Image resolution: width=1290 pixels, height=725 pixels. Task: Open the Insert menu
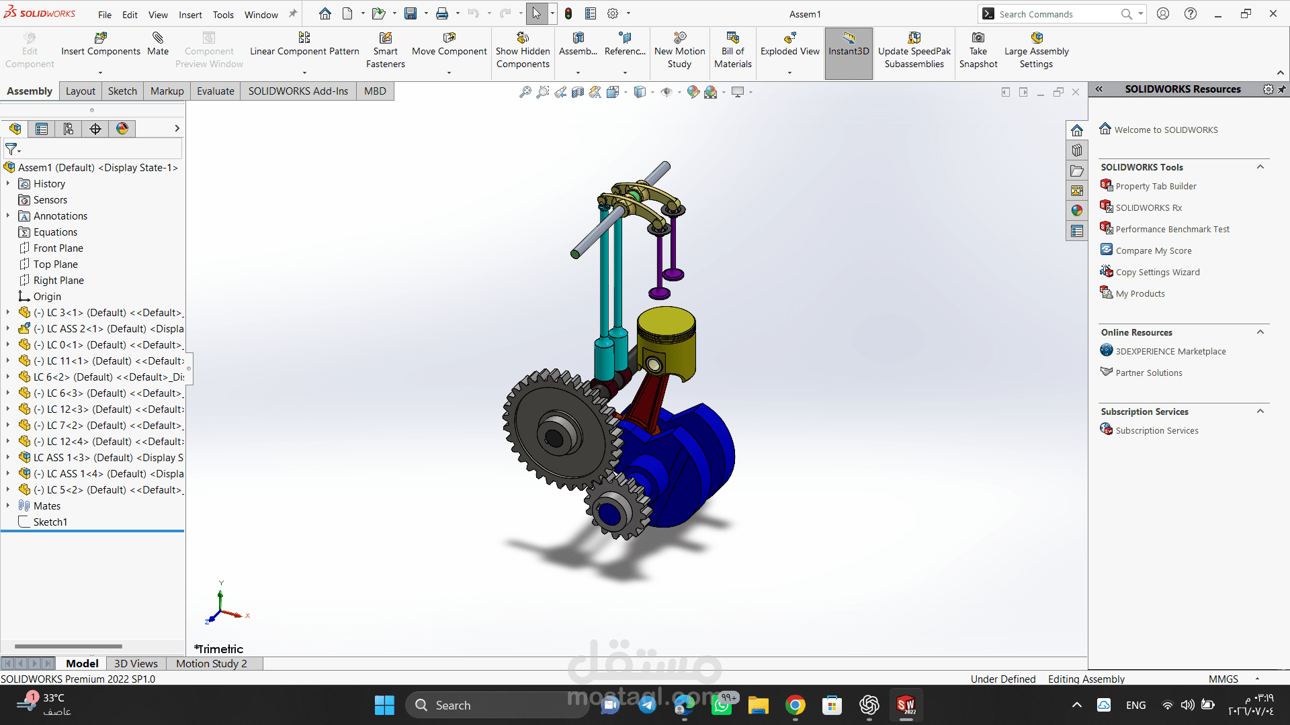point(190,14)
